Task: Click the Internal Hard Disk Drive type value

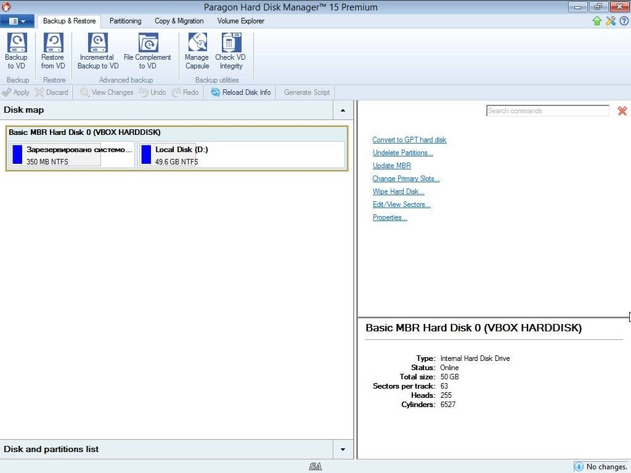Action: (x=475, y=358)
